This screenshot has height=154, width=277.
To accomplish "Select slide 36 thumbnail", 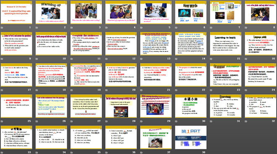I will (x=121, y=137).
